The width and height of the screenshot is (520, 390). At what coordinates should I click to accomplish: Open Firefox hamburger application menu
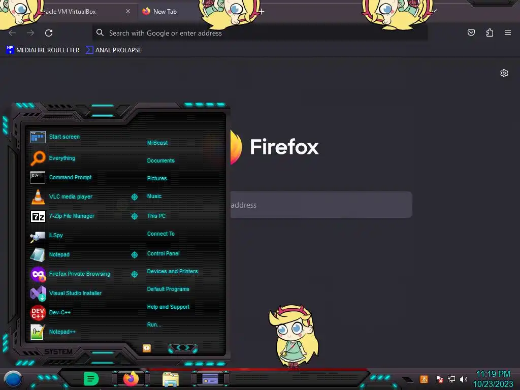tap(508, 32)
